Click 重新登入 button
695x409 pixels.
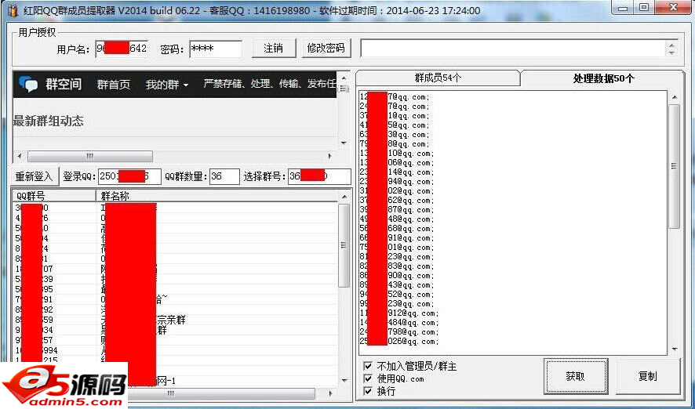pos(35,176)
